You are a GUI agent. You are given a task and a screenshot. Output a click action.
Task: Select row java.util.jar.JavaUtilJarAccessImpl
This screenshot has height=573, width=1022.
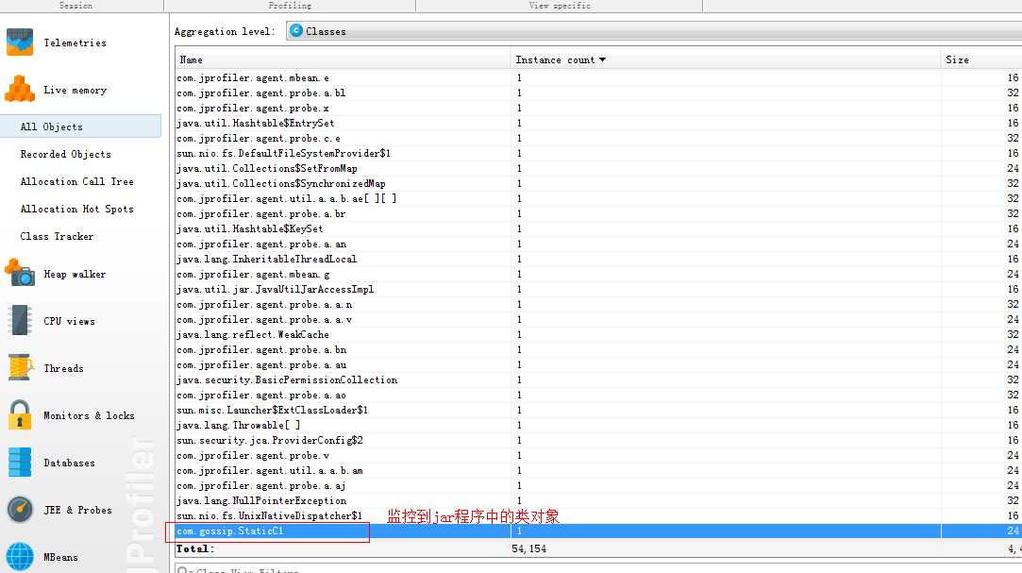598,289
